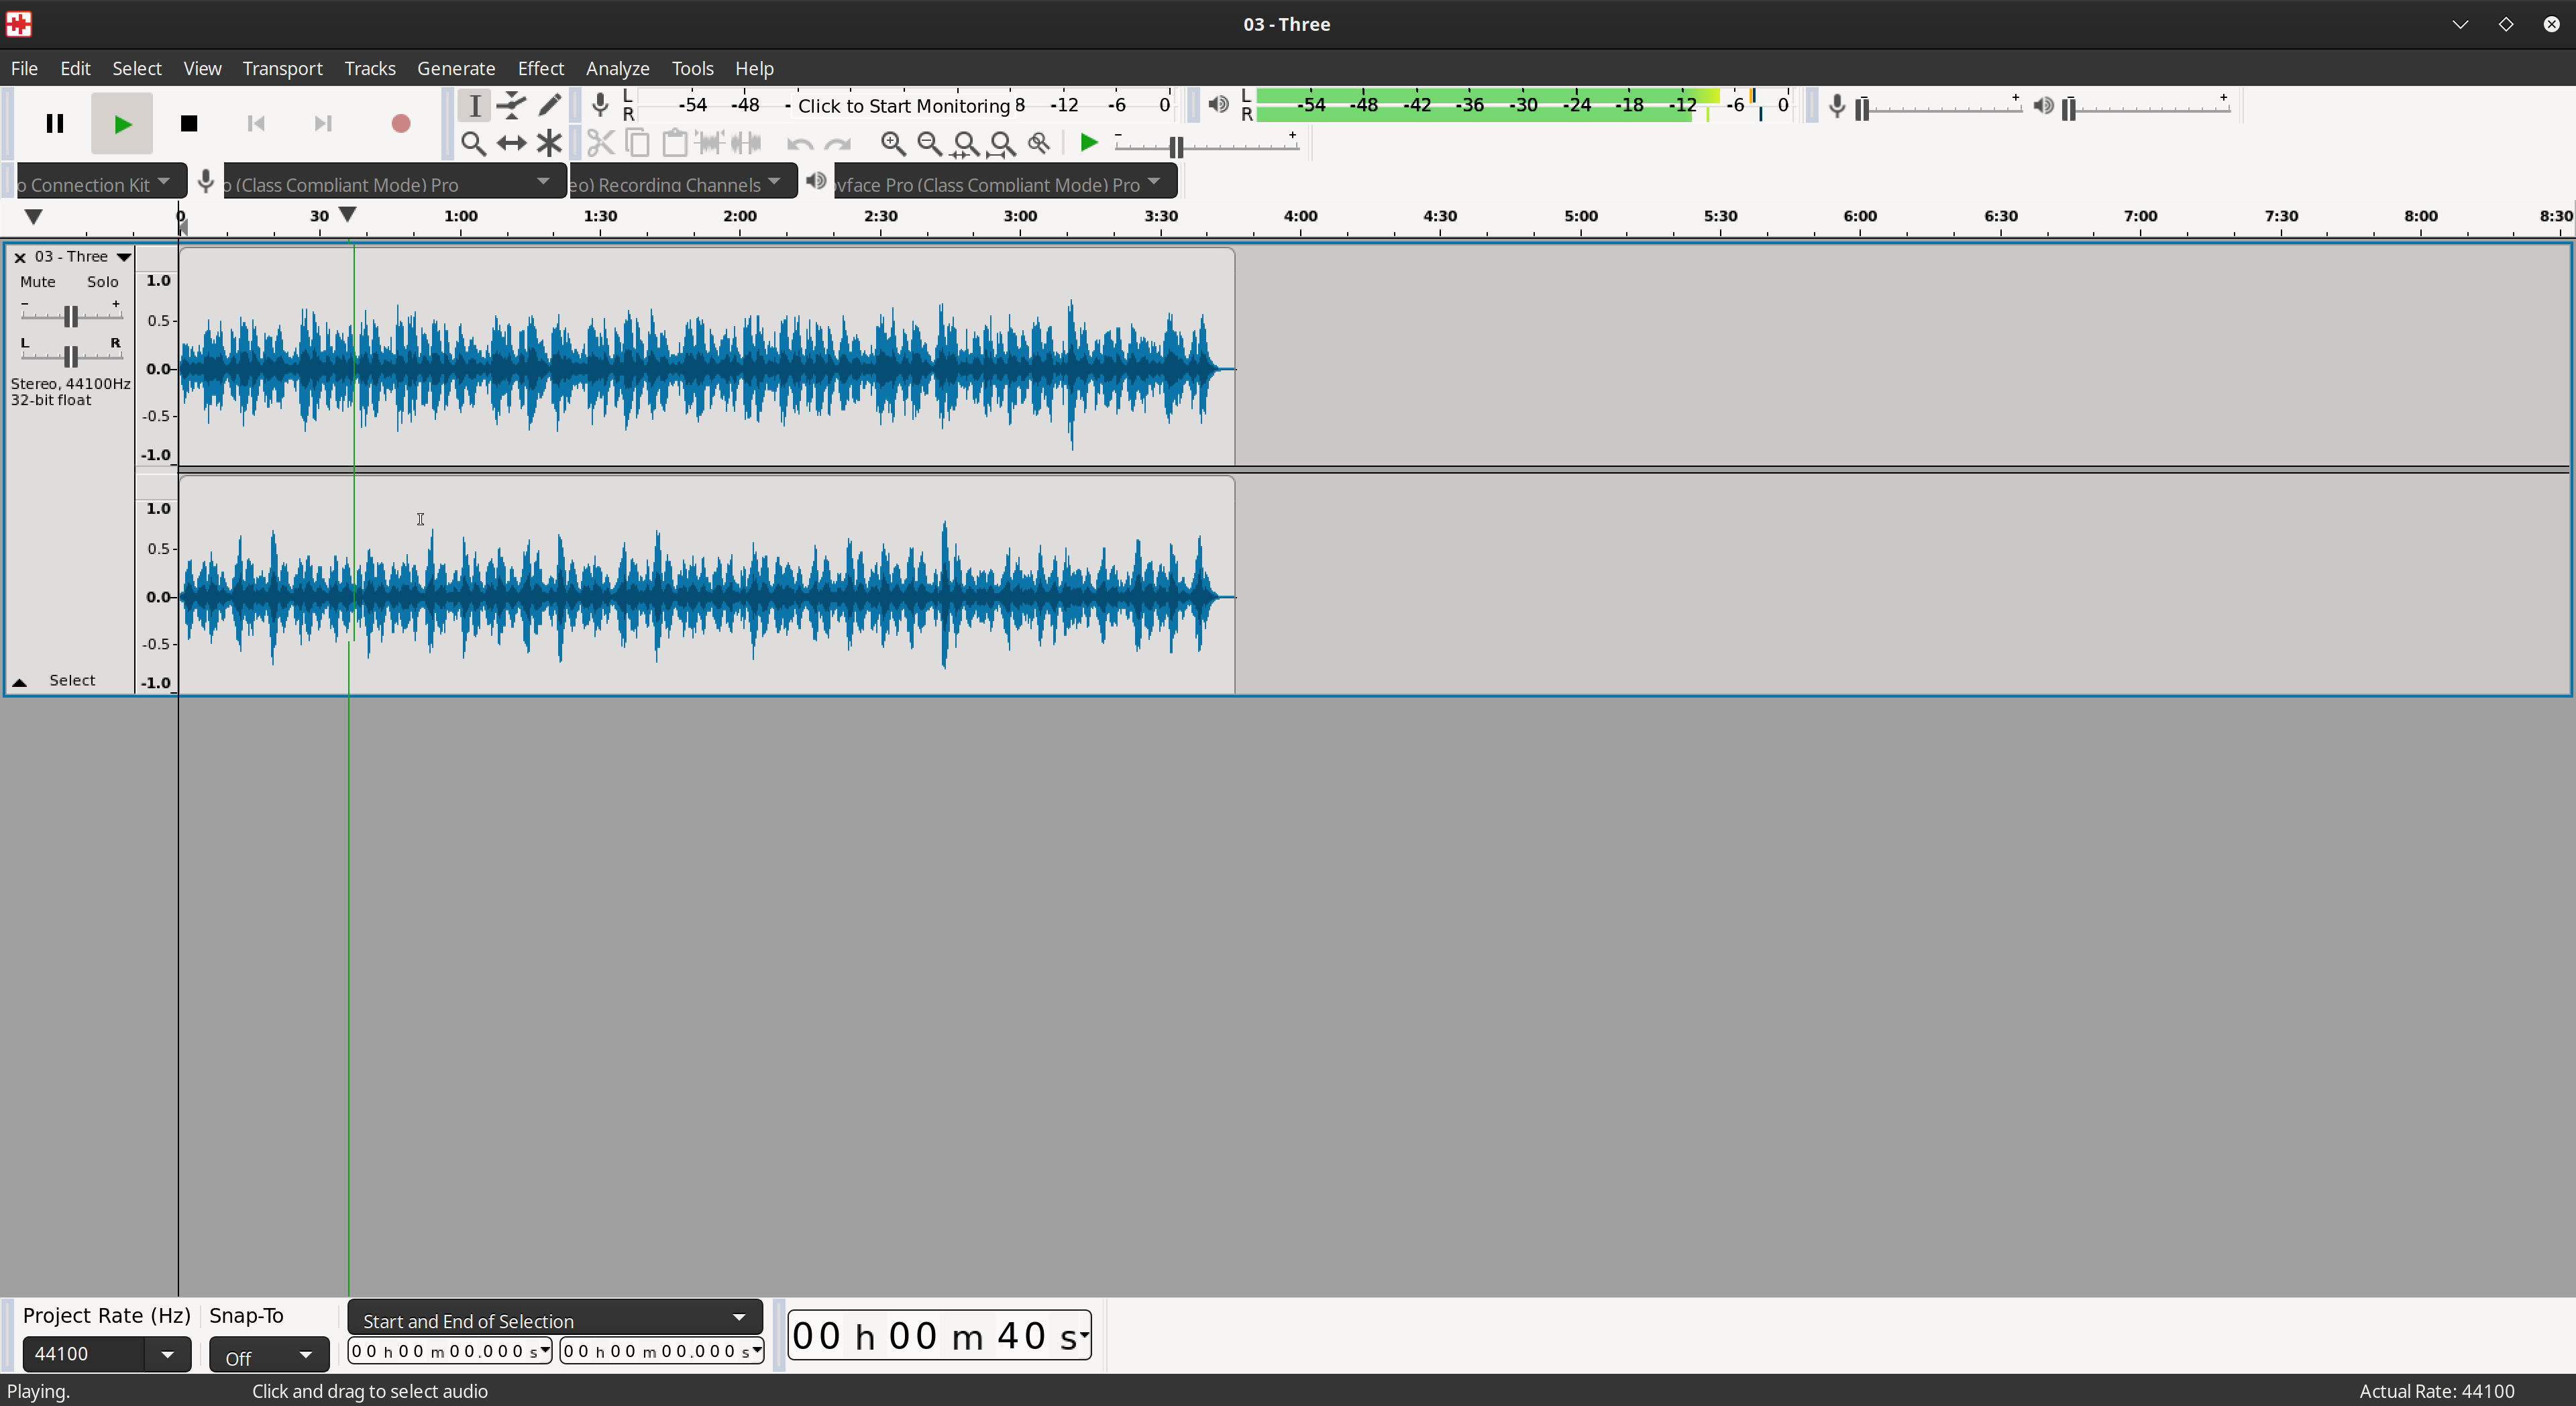
Task: Click the Silence audio icon
Action: 747,143
